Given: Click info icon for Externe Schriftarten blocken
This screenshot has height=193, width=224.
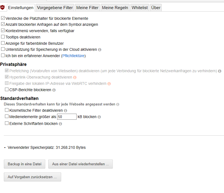Looking at the screenshot, I should click(60, 124).
